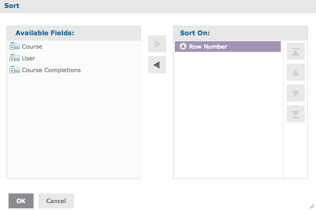Click the dialog resize grip corner
This screenshot has width=316, height=210.
[312, 206]
